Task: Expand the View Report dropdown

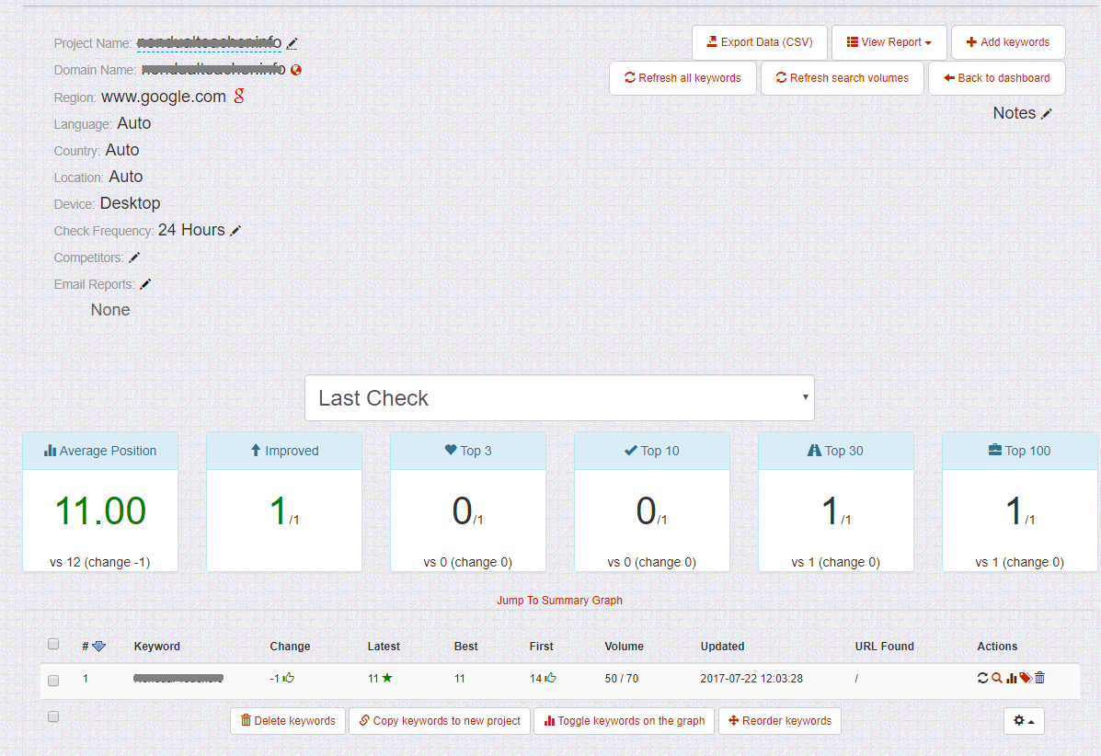Action: click(x=889, y=42)
